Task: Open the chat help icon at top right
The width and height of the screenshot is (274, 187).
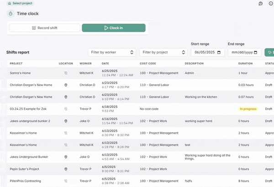Action: (x=261, y=4)
